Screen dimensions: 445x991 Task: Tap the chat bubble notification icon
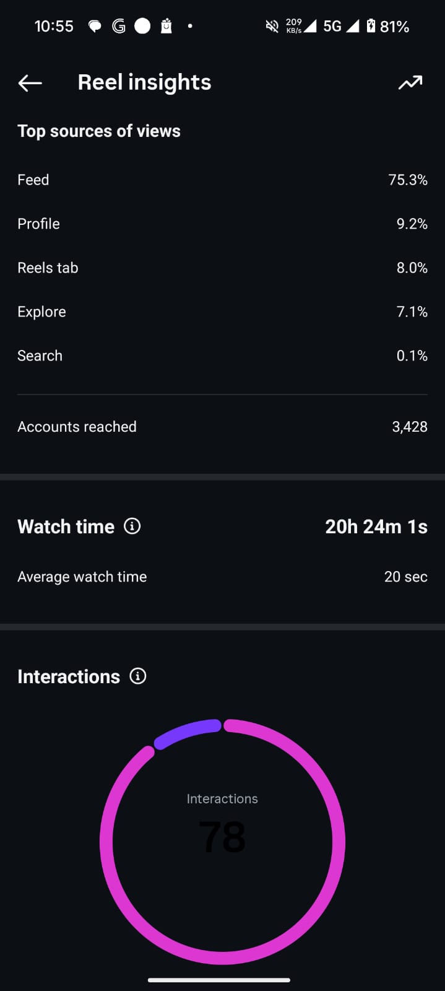coord(95,27)
